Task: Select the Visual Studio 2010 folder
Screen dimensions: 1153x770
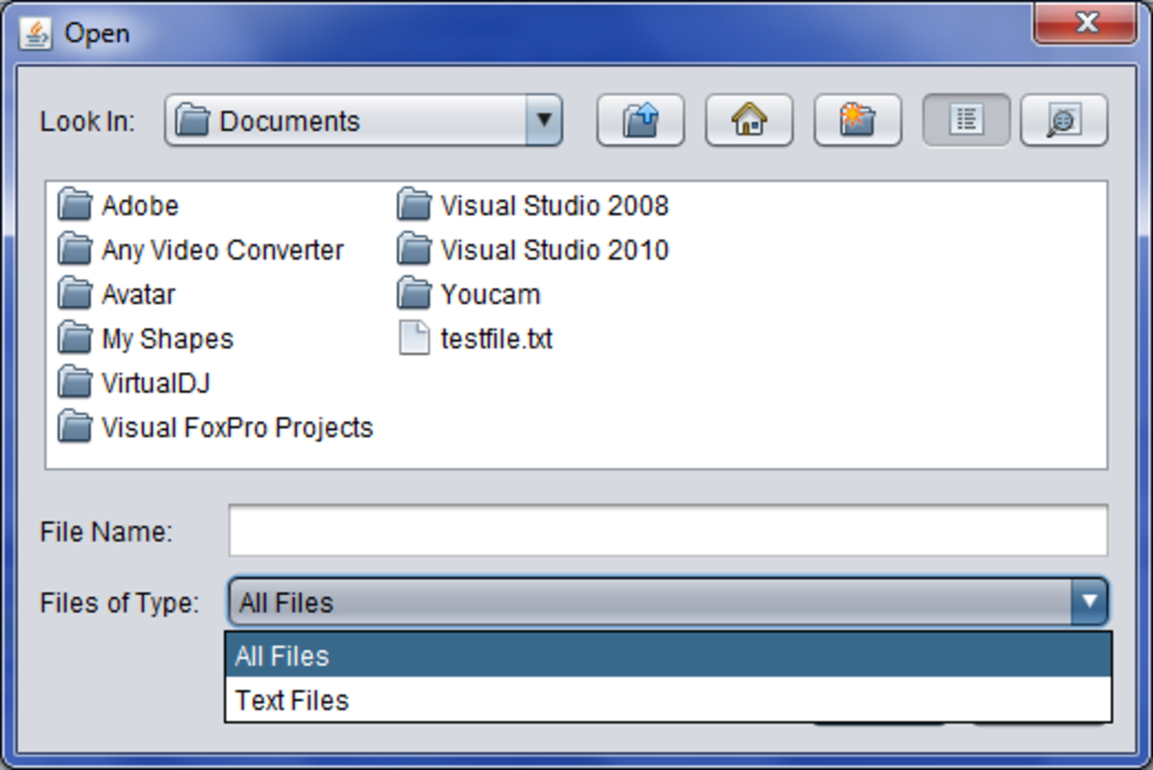Action: (x=553, y=250)
